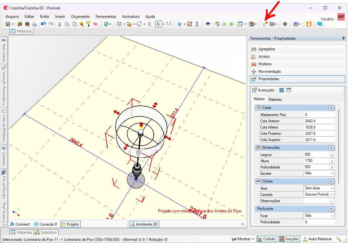The height and width of the screenshot is (243, 348).
Task: Click the Observações ellipsis button
Action: coord(332,201)
